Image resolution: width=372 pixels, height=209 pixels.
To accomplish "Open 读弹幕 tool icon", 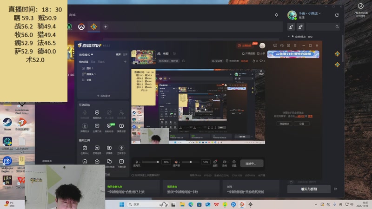I will (x=109, y=148).
